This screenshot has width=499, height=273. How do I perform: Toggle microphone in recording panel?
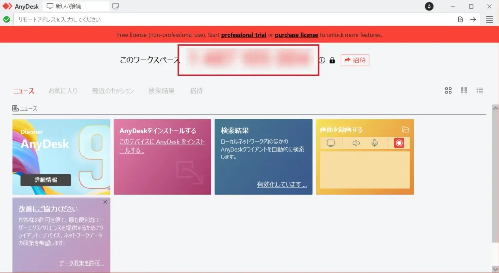tap(375, 143)
